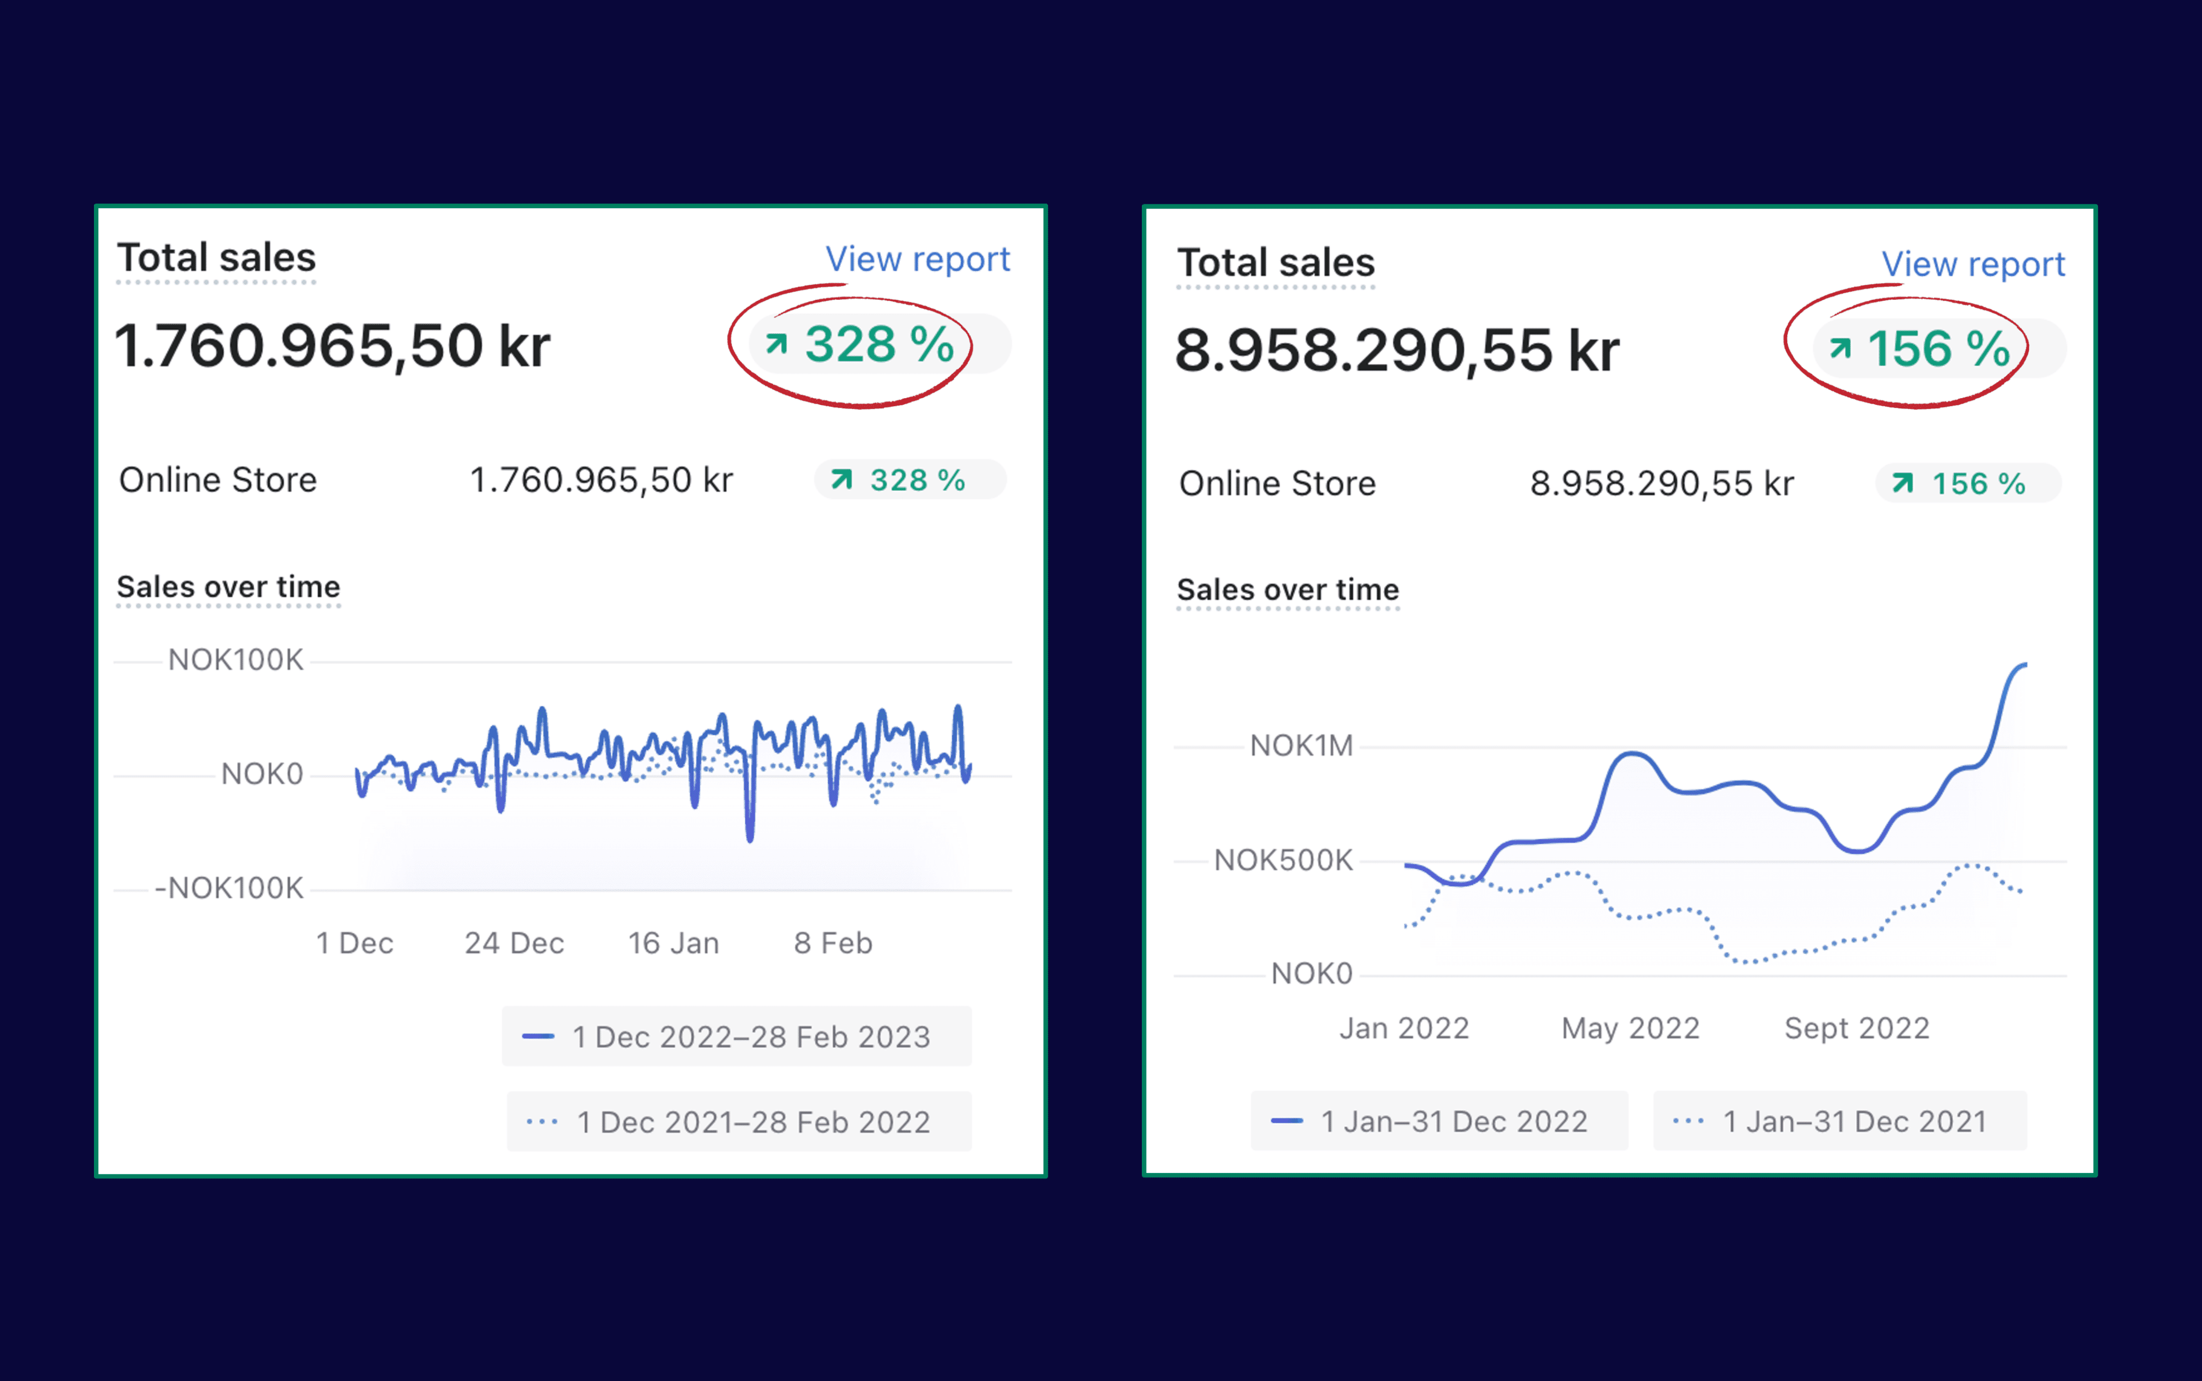2202x1381 pixels.
Task: Select the Online Store row with 1.760.965,50 kr
Action: [x=217, y=480]
